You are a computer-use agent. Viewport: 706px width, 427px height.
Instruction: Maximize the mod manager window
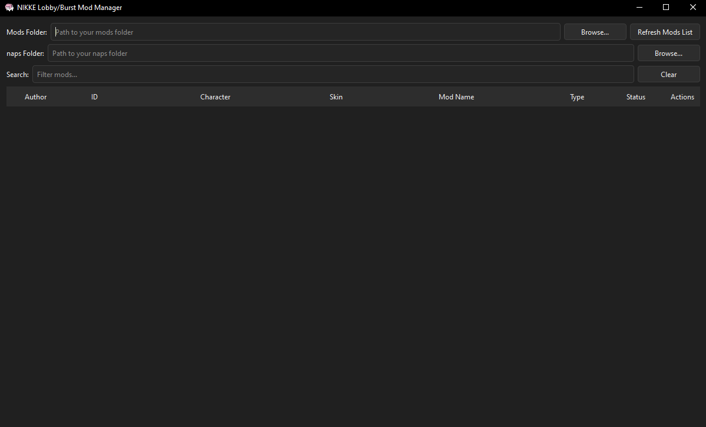tap(666, 7)
